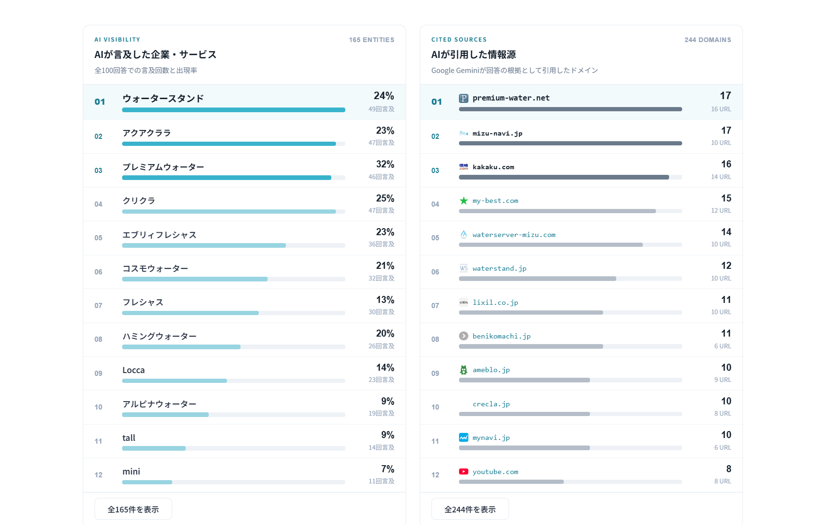Screen dimensions: 823x525
Task: Click the アクアクララ progress bar
Action: (x=233, y=144)
